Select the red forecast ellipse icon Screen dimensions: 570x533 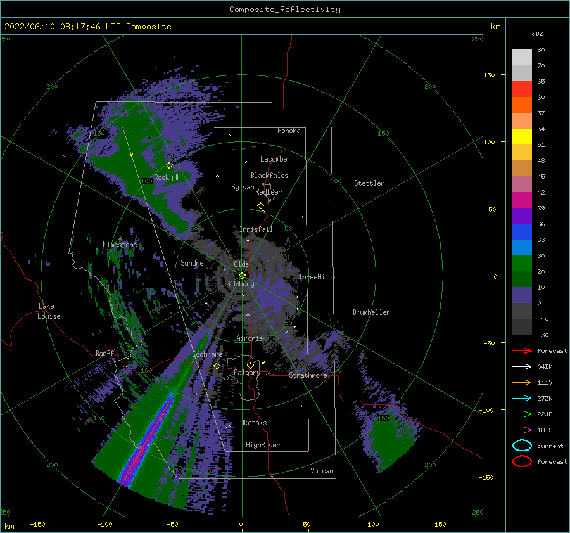click(x=522, y=461)
